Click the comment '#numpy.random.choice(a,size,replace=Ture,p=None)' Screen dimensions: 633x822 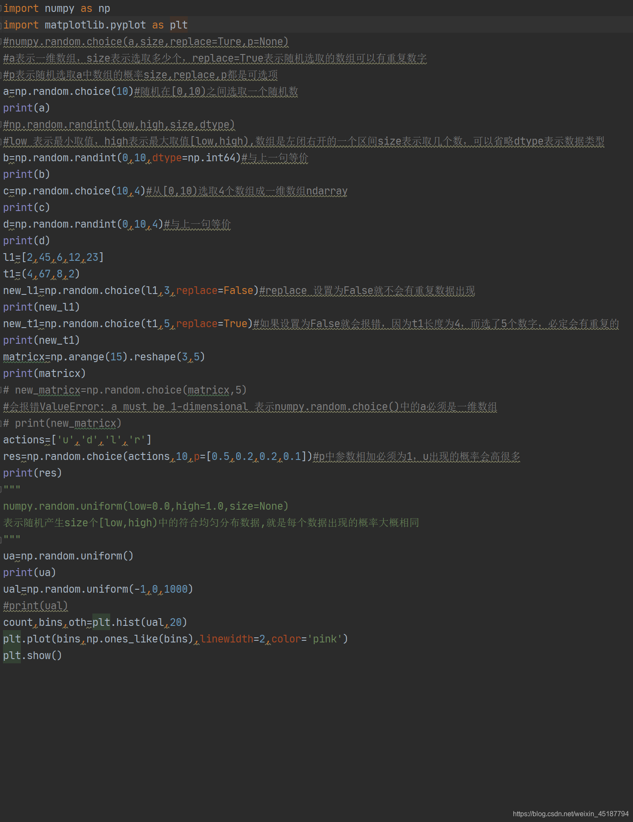[146, 42]
